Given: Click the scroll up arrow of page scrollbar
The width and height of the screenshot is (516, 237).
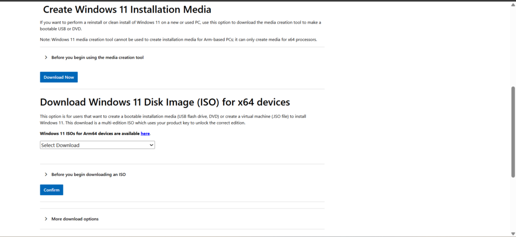Looking at the screenshot, I should click(513, 4).
